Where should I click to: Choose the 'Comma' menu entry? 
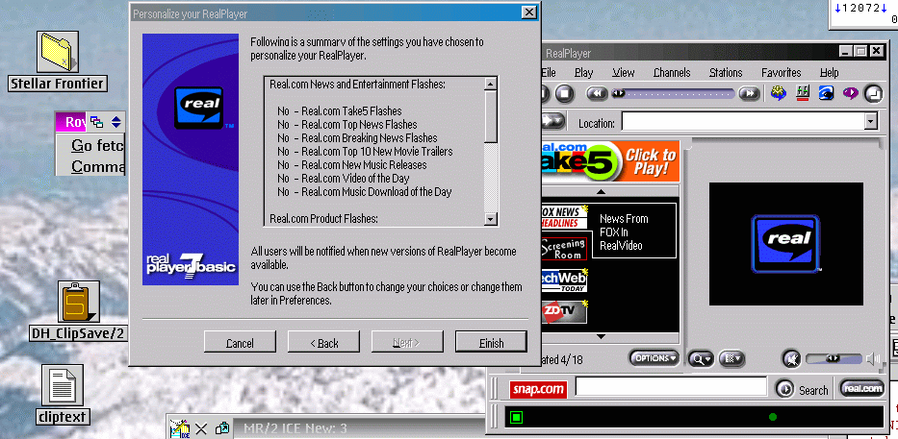(x=97, y=167)
